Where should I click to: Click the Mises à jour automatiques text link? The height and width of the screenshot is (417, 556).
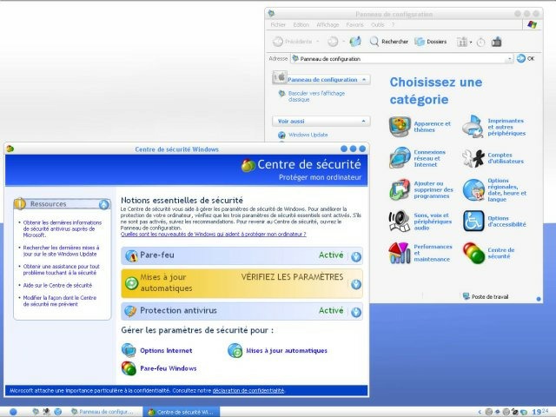coord(287,351)
